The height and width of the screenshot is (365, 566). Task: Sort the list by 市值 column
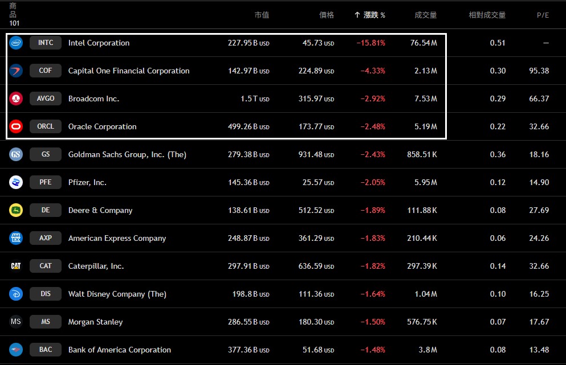[262, 15]
